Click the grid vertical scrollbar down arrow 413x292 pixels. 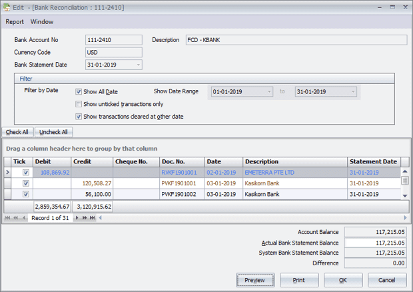404,195
